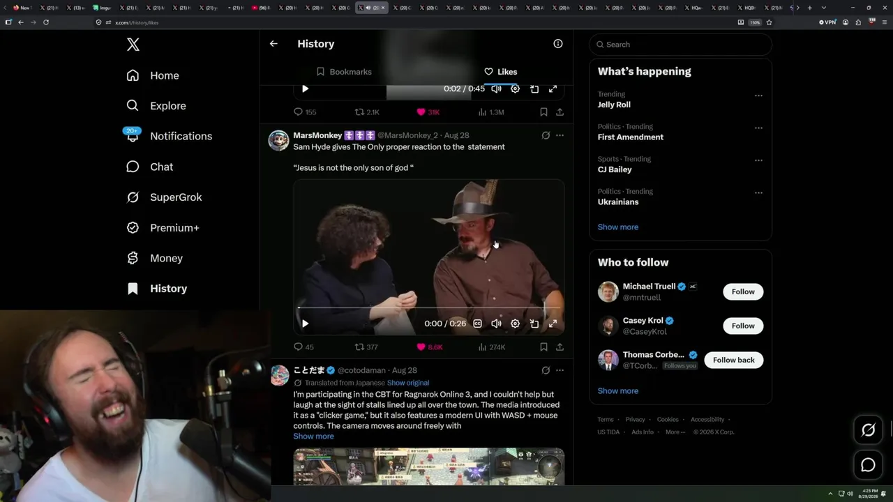Bookmark MarsMonkey's post
Screen dimensions: 893x502
click(x=543, y=347)
